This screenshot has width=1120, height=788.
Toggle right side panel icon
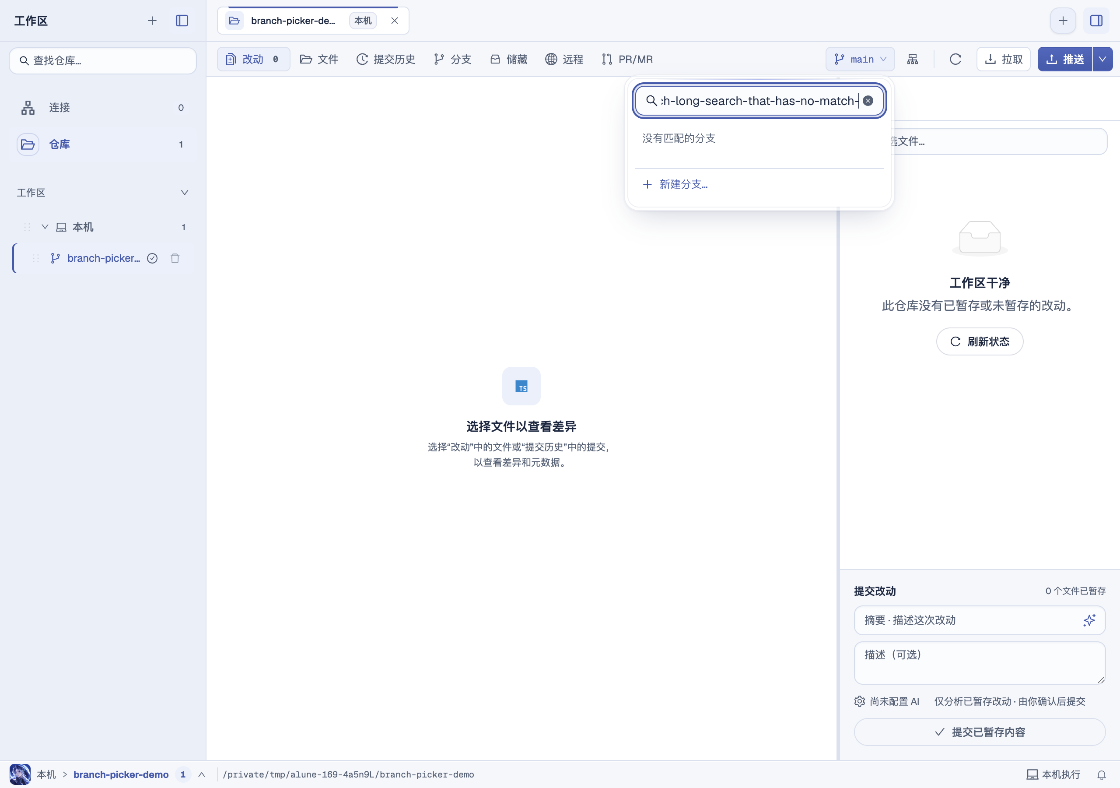[x=1096, y=21]
